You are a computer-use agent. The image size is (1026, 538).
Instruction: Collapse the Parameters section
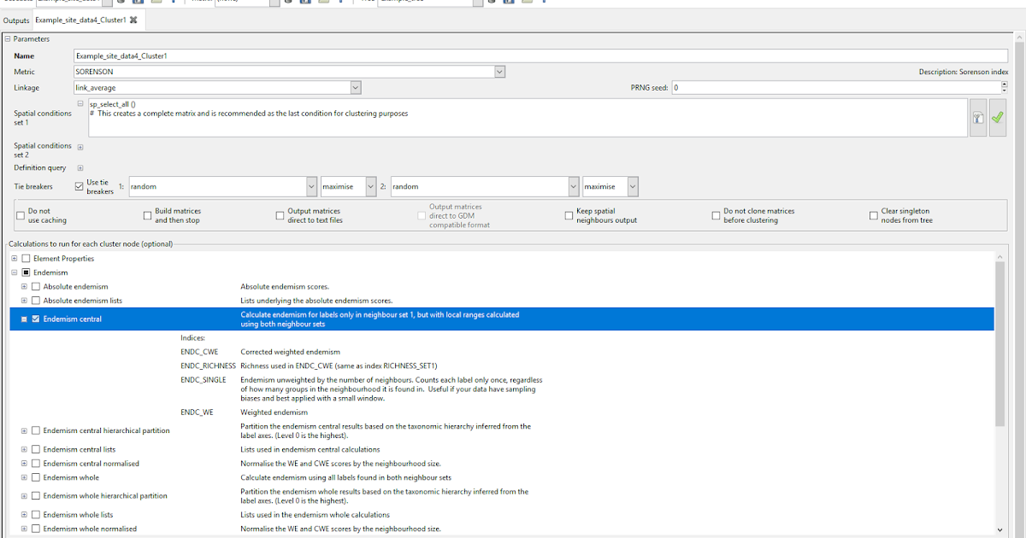7,38
